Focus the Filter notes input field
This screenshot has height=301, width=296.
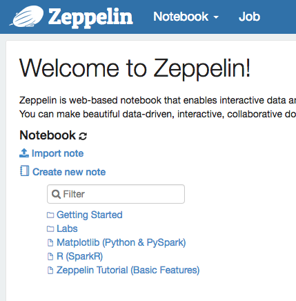[116, 194]
